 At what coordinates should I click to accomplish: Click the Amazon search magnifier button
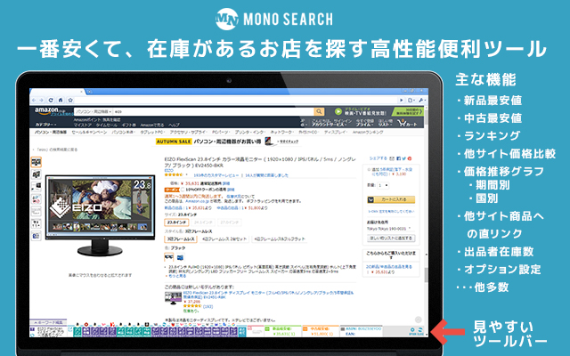(x=319, y=111)
